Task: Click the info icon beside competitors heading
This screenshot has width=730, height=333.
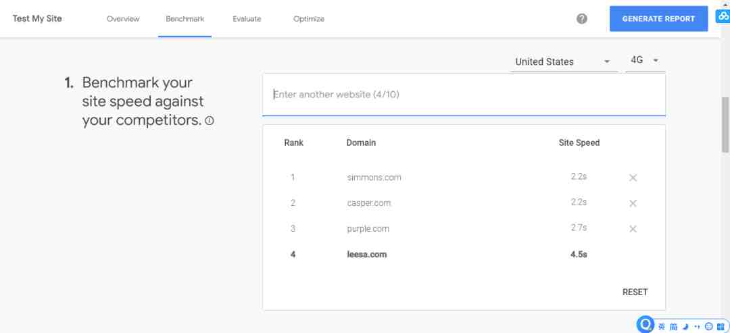Action: coord(210,121)
